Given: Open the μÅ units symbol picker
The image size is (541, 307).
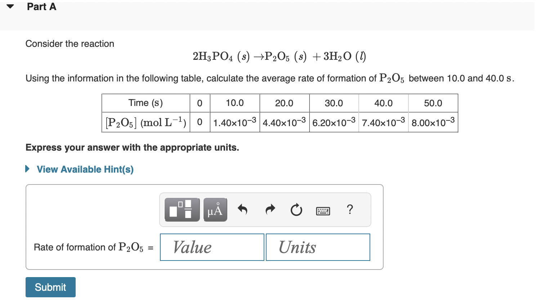Looking at the screenshot, I should tap(215, 209).
